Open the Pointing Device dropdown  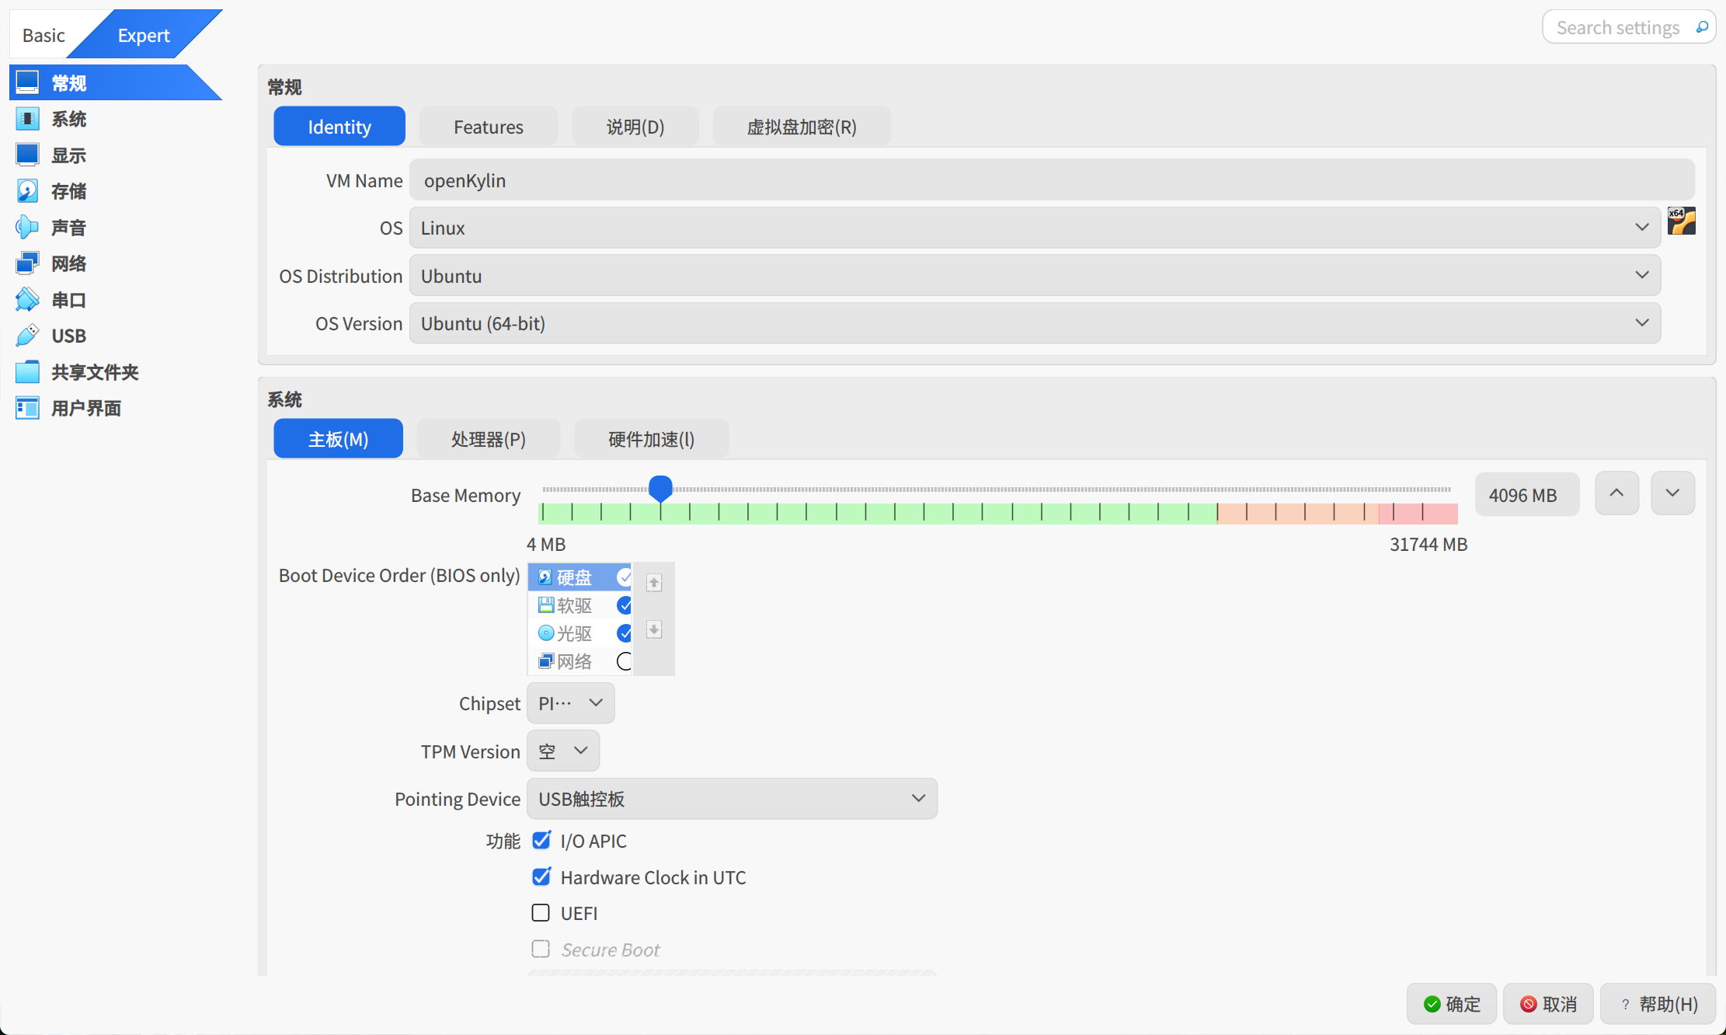tap(732, 799)
